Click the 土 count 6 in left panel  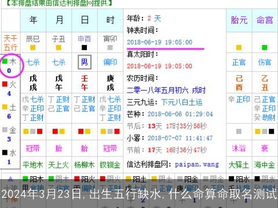pyautogui.click(x=9, y=116)
